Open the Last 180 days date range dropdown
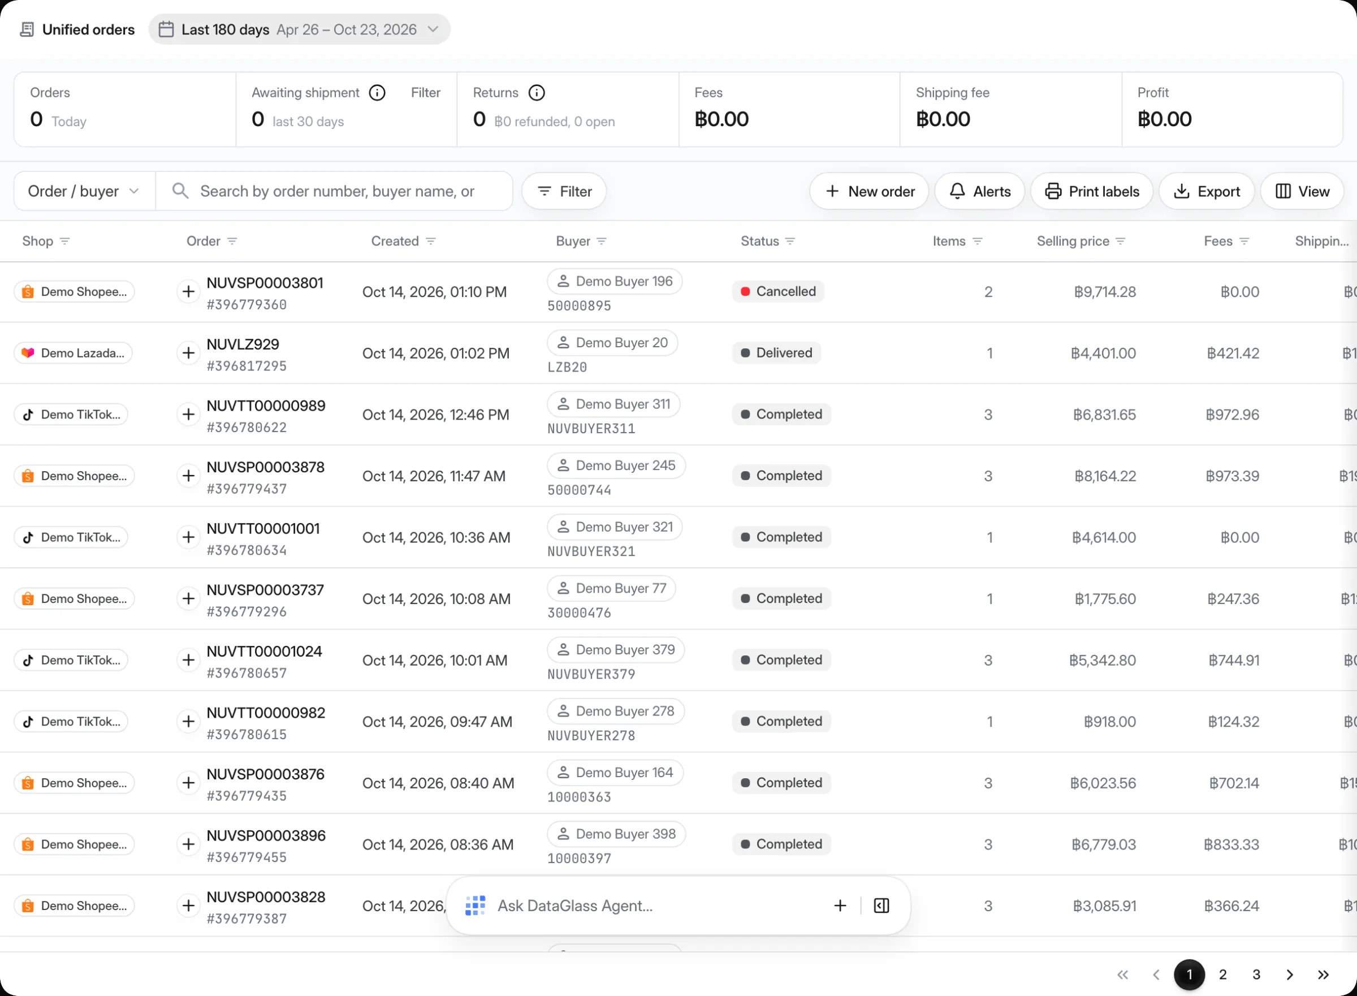1357x996 pixels. click(x=300, y=29)
